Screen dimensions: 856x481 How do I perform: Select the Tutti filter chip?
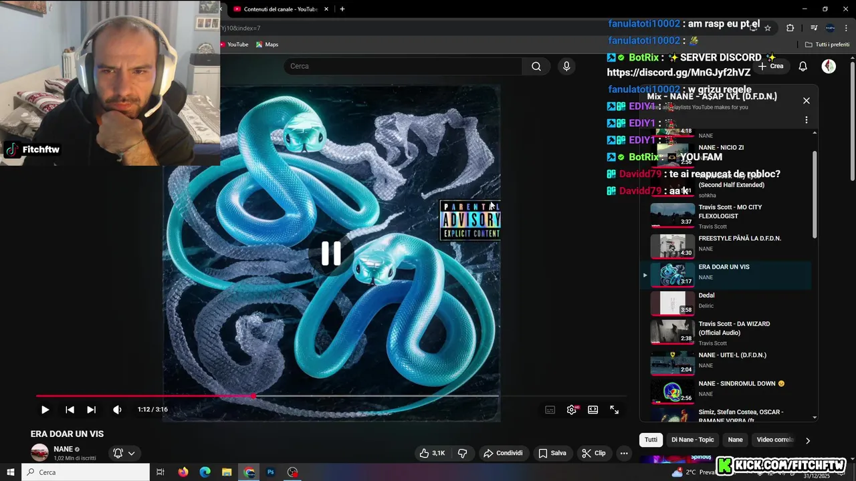click(x=651, y=440)
